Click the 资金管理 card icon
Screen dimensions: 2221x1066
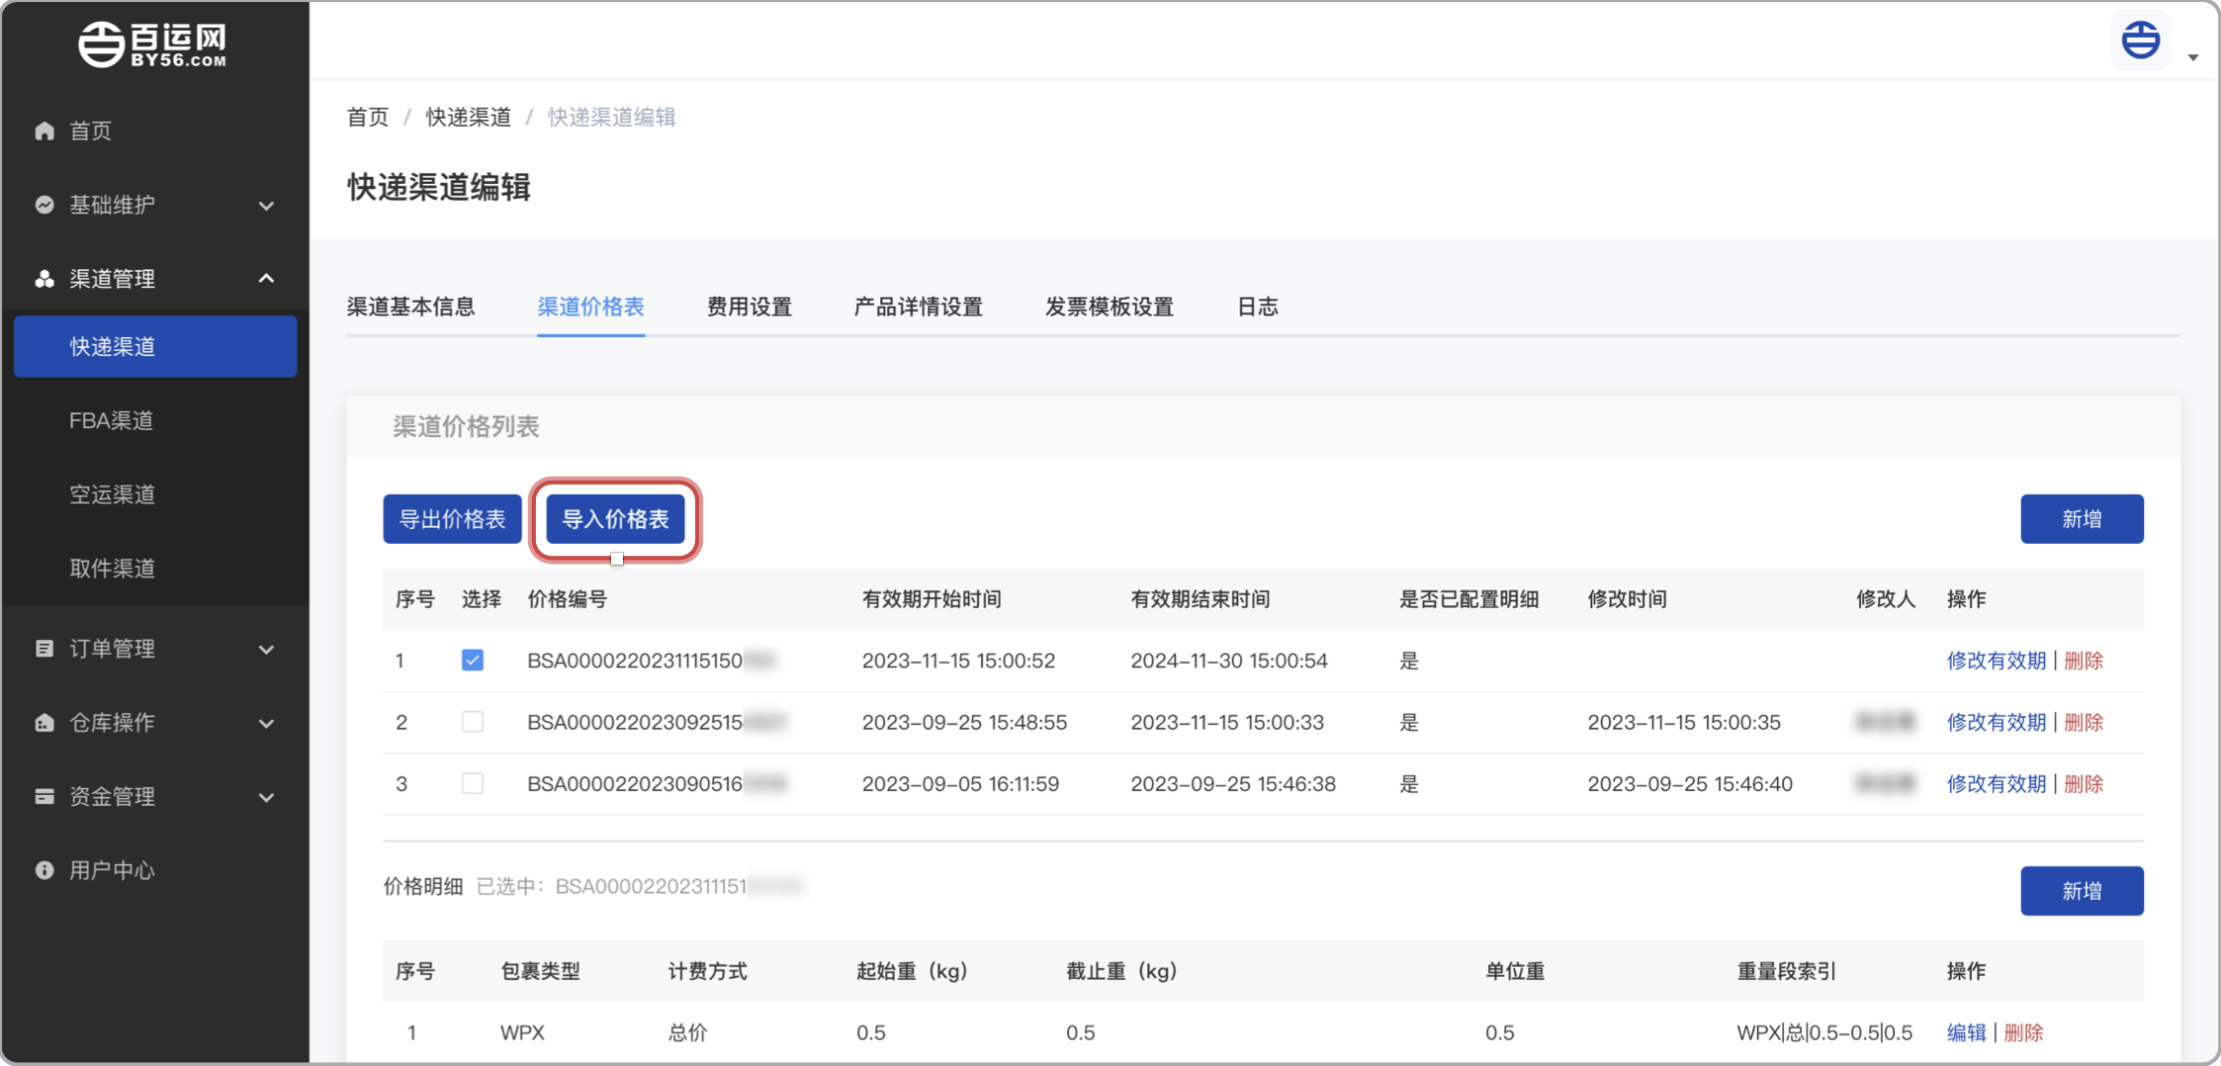tap(44, 797)
